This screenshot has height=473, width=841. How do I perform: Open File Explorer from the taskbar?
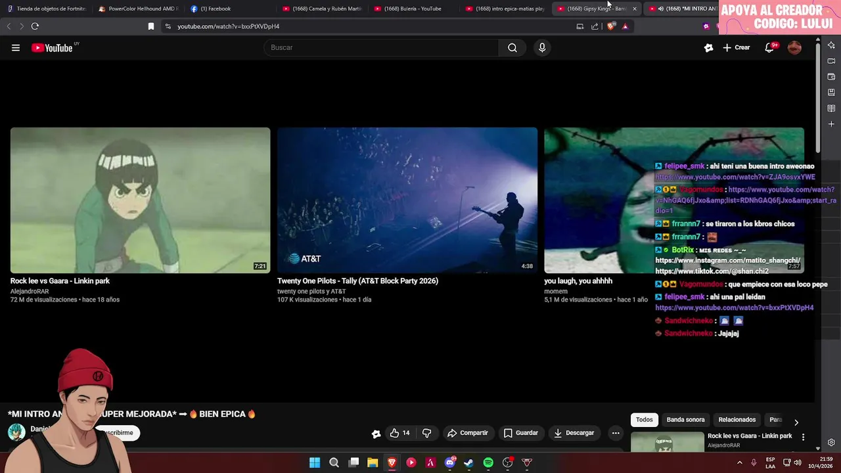point(373,462)
